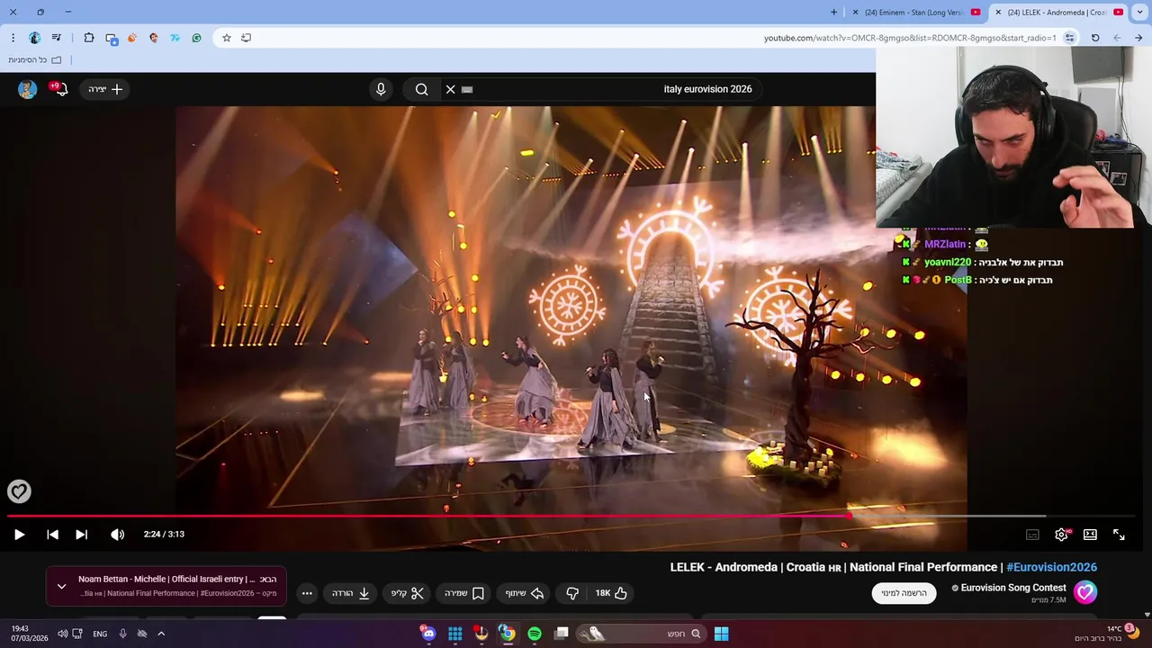Enter fullscreen mode
Screen dimensions: 1152x648
(1119, 534)
